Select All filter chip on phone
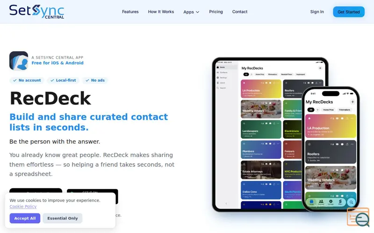Screen dimensions: 374x233 [310, 110]
